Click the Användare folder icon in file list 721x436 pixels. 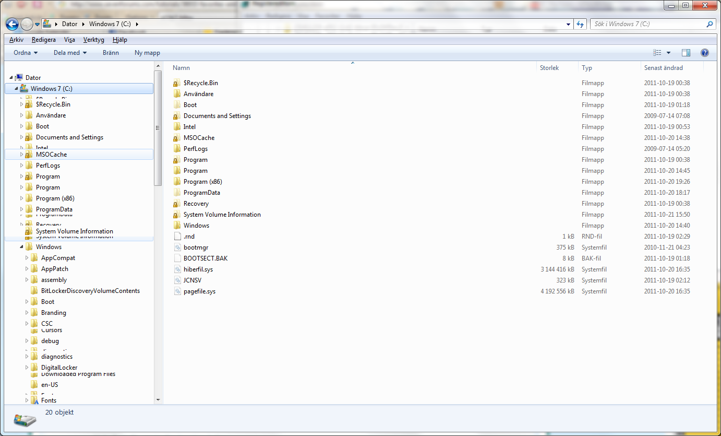point(177,94)
